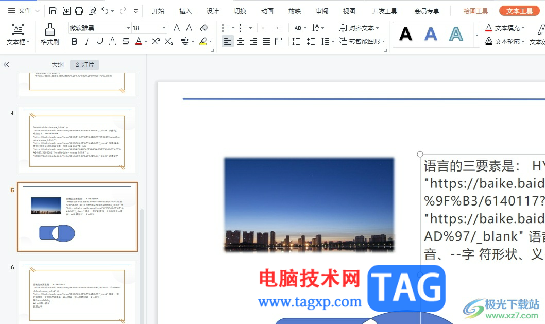Apply the black A text preset
This screenshot has height=324, width=545.
pos(405,34)
